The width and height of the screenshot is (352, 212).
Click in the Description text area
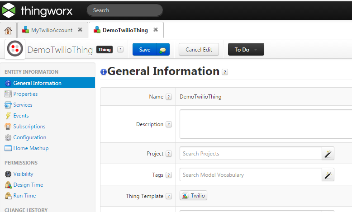(x=266, y=124)
